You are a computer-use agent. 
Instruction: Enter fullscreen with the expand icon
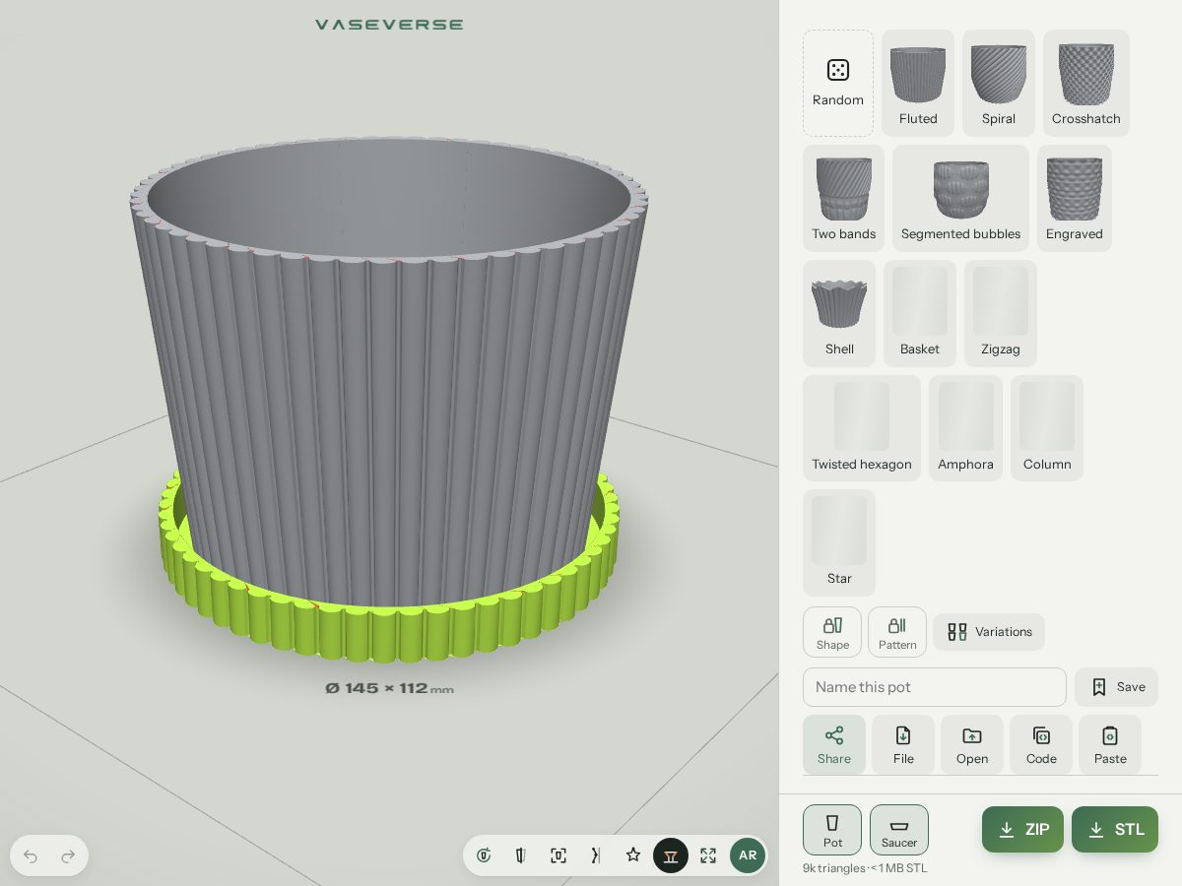click(x=708, y=855)
